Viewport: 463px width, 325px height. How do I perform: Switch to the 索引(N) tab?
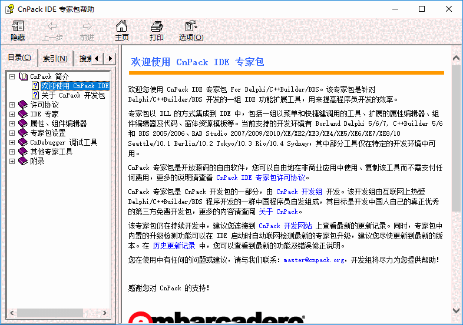pos(55,59)
